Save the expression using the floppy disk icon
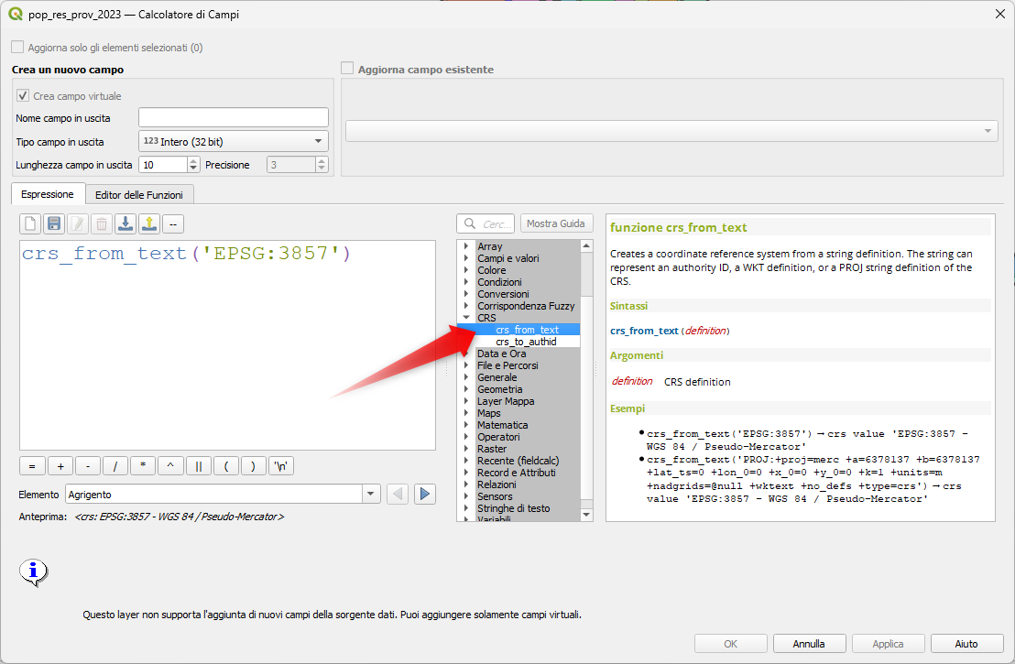The image size is (1015, 664). coord(54,223)
